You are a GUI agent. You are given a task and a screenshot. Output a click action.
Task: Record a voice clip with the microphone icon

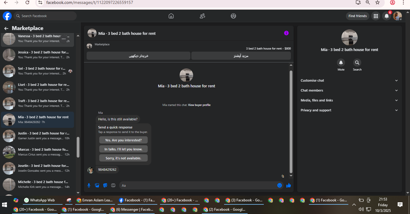[89, 185]
